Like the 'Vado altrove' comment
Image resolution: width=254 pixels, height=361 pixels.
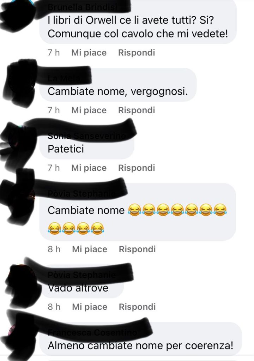(x=90, y=307)
